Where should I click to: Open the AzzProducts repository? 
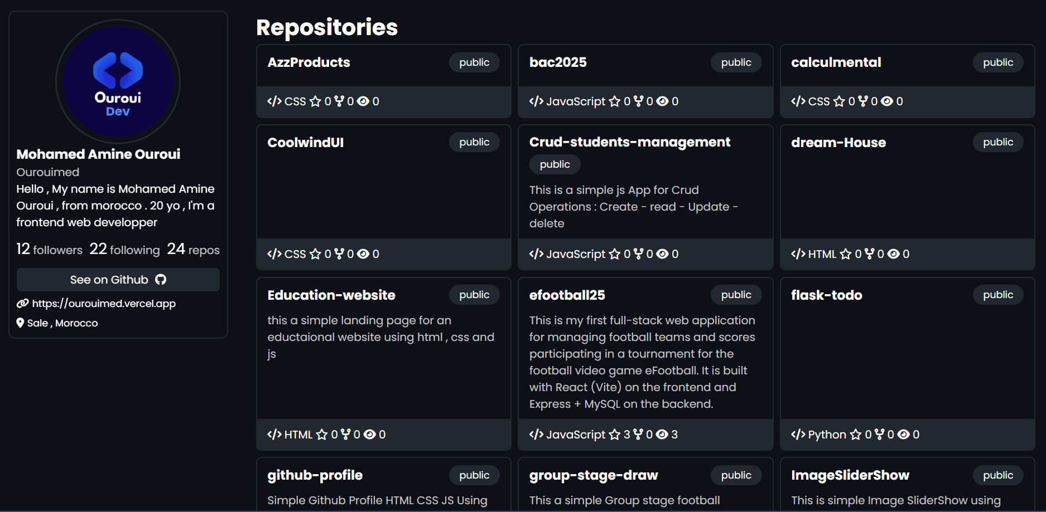(309, 62)
